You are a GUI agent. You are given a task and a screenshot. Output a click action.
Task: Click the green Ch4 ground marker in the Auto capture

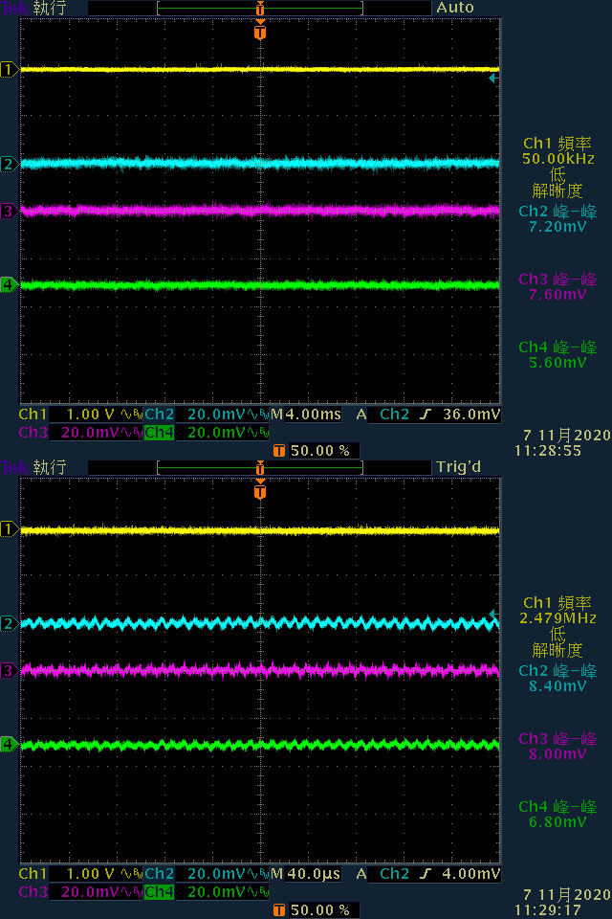coord(9,285)
